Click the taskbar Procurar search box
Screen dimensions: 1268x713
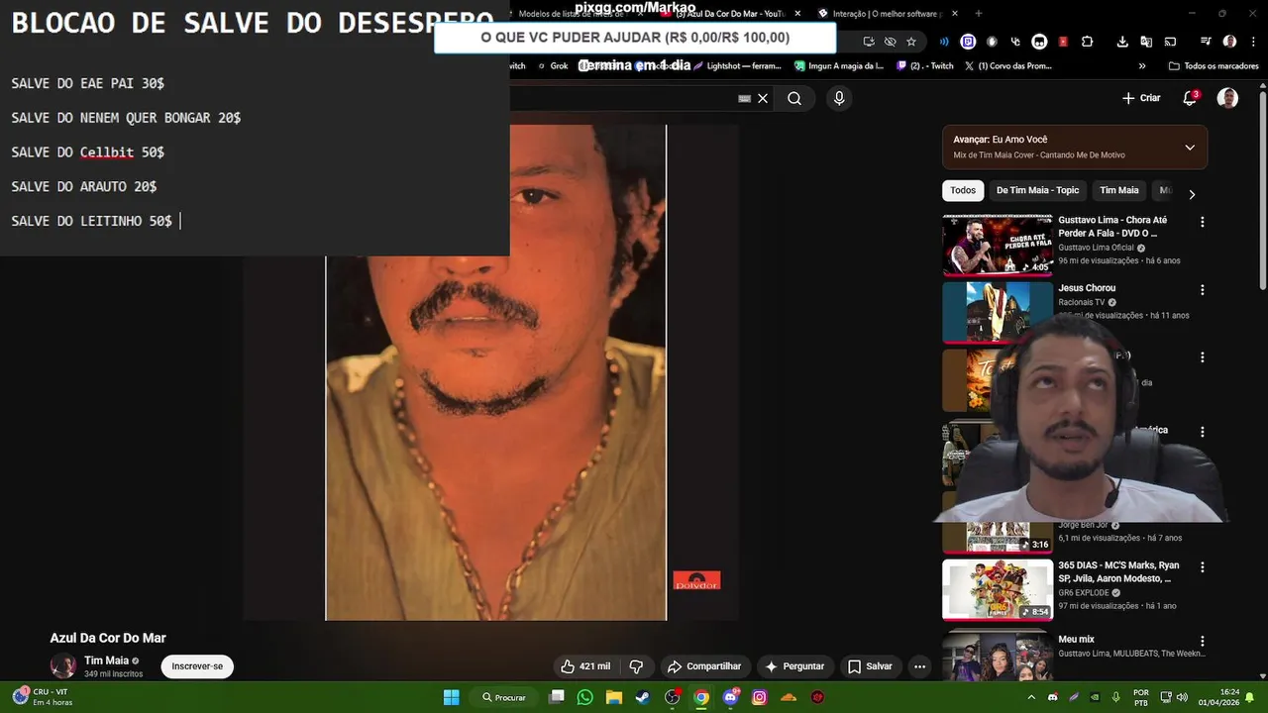click(504, 697)
